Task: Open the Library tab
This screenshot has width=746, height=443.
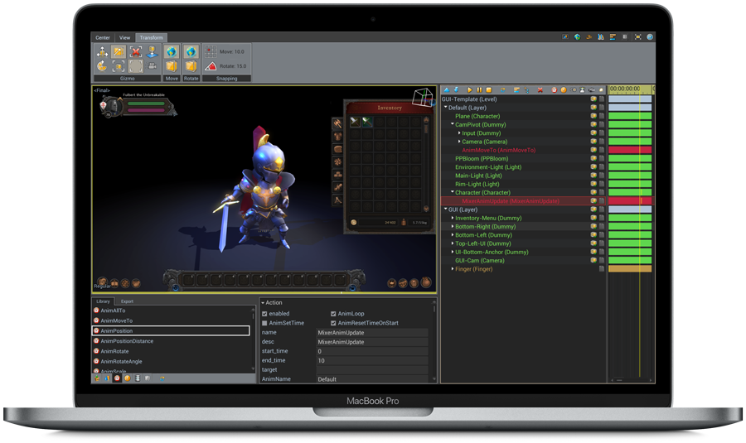Action: (103, 301)
